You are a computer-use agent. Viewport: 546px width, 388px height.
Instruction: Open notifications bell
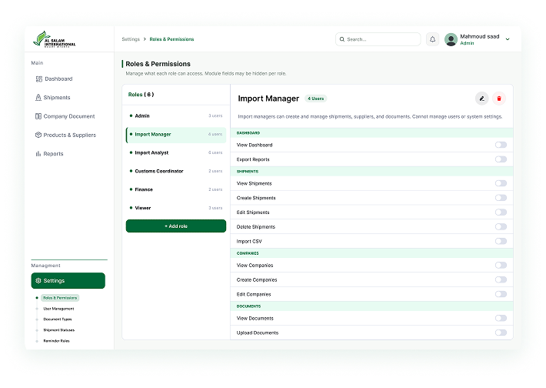click(432, 39)
